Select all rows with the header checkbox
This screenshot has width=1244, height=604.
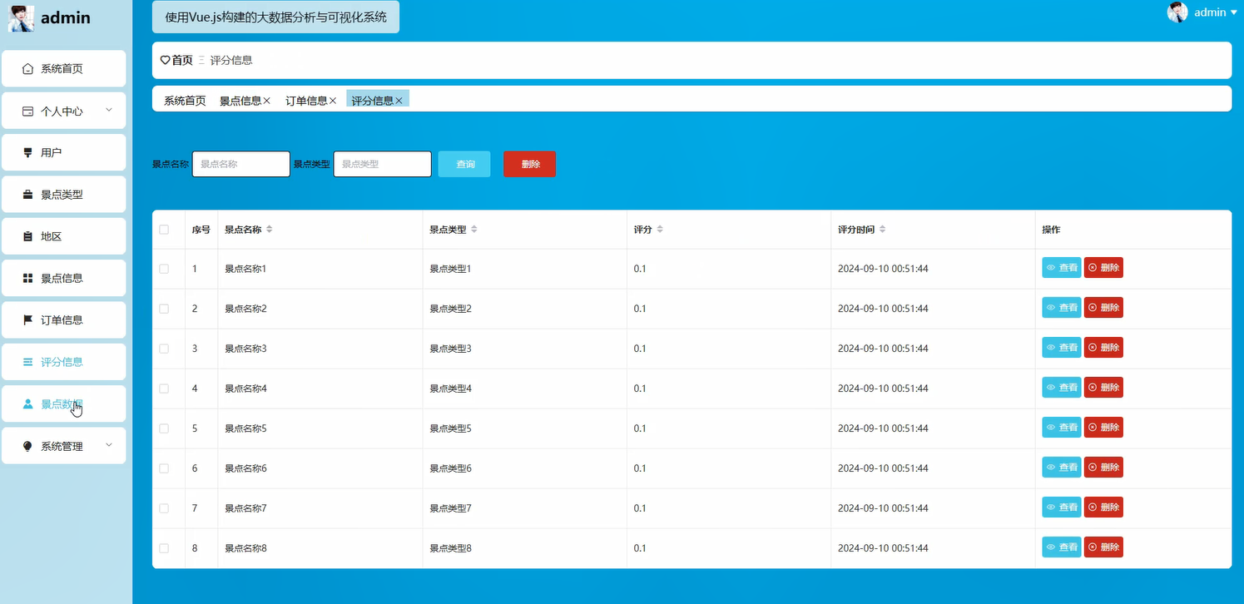point(164,230)
